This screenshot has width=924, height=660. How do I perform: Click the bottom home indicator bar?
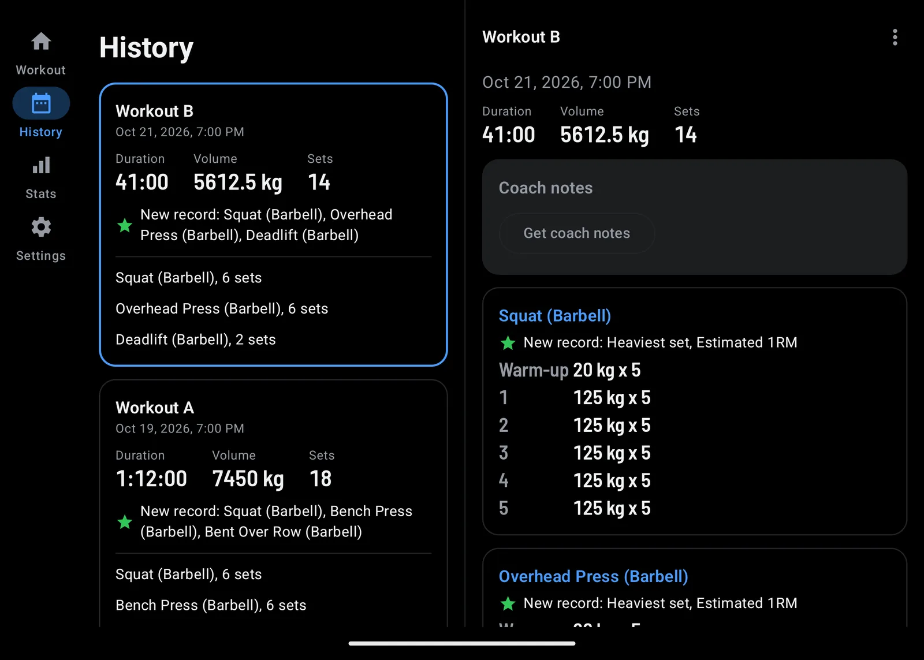[462, 643]
